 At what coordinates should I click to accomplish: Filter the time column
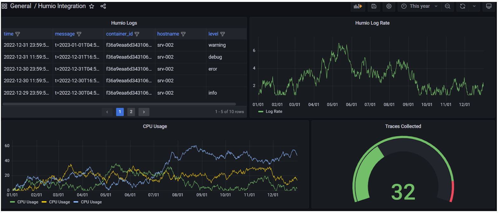click(18, 34)
